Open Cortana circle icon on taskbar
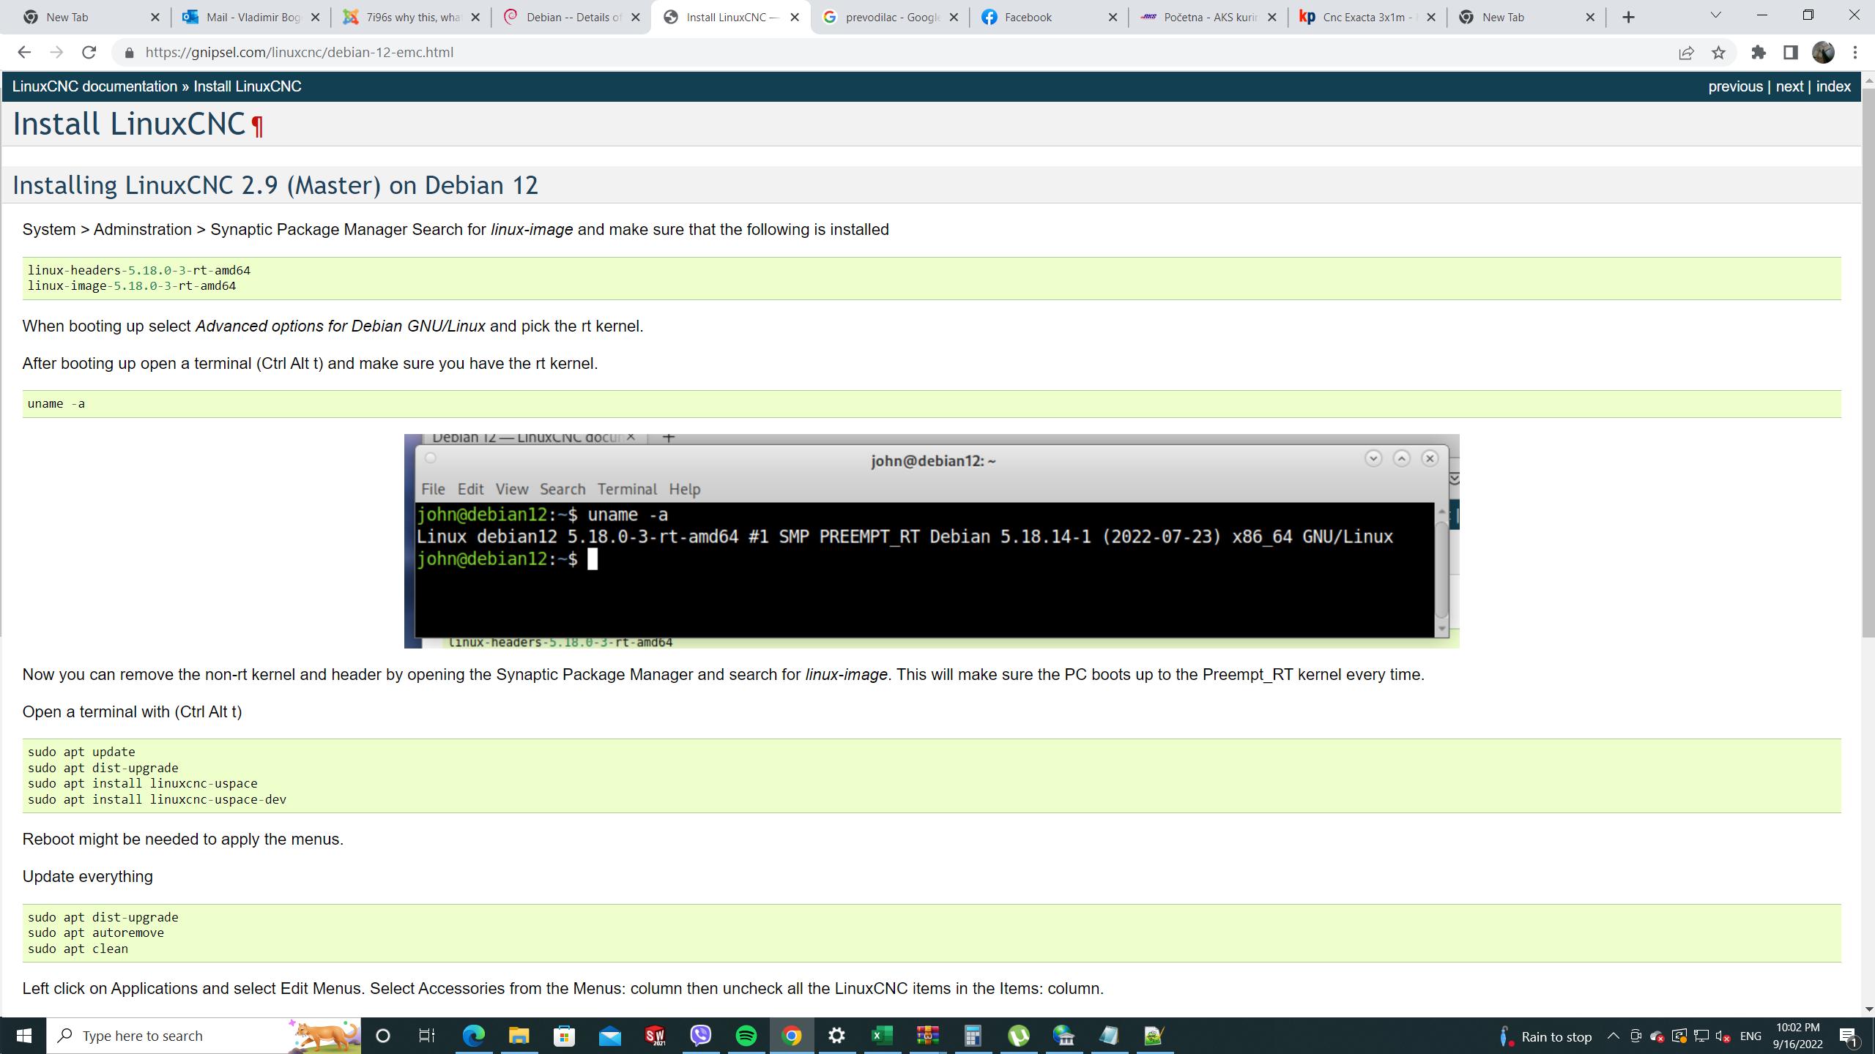 [382, 1036]
